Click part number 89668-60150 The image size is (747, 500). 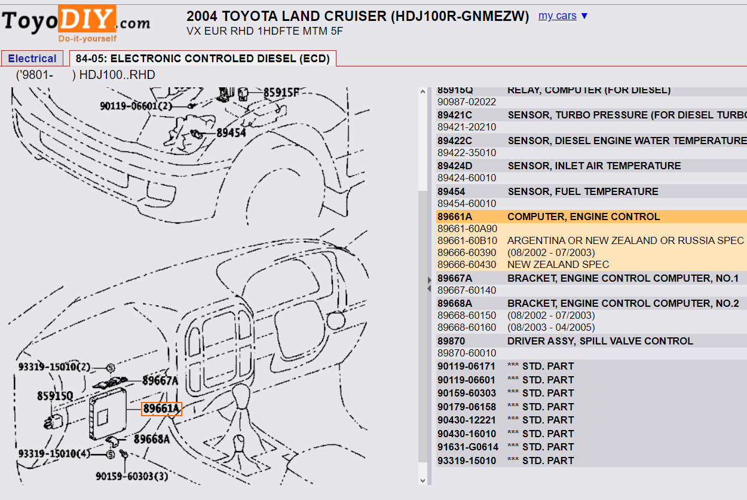(x=467, y=315)
